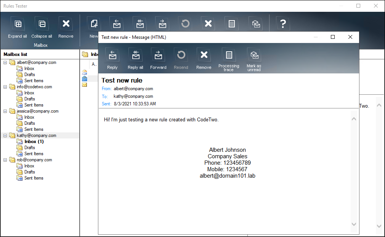Click albert@domain101.lab in signature
The image size is (385, 237).
pos(227,176)
